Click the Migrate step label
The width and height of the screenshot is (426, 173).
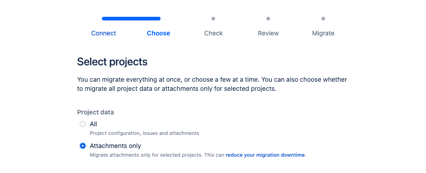point(323,33)
